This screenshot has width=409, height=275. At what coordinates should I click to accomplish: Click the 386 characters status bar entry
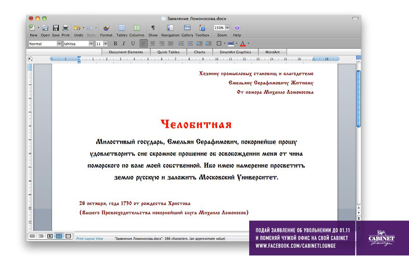[170, 238]
